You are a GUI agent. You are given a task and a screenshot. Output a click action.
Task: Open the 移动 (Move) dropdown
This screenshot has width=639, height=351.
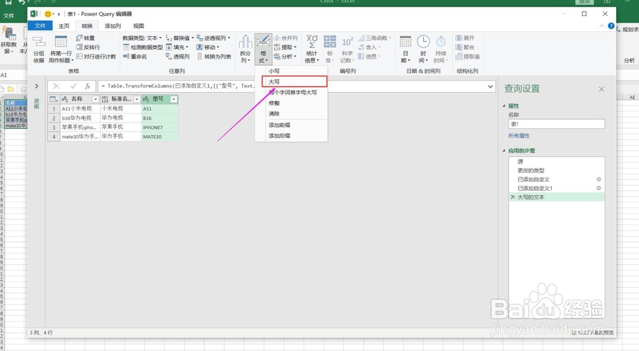pos(208,47)
